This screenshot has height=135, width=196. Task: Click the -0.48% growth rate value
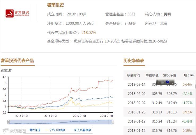(x=187, y=121)
